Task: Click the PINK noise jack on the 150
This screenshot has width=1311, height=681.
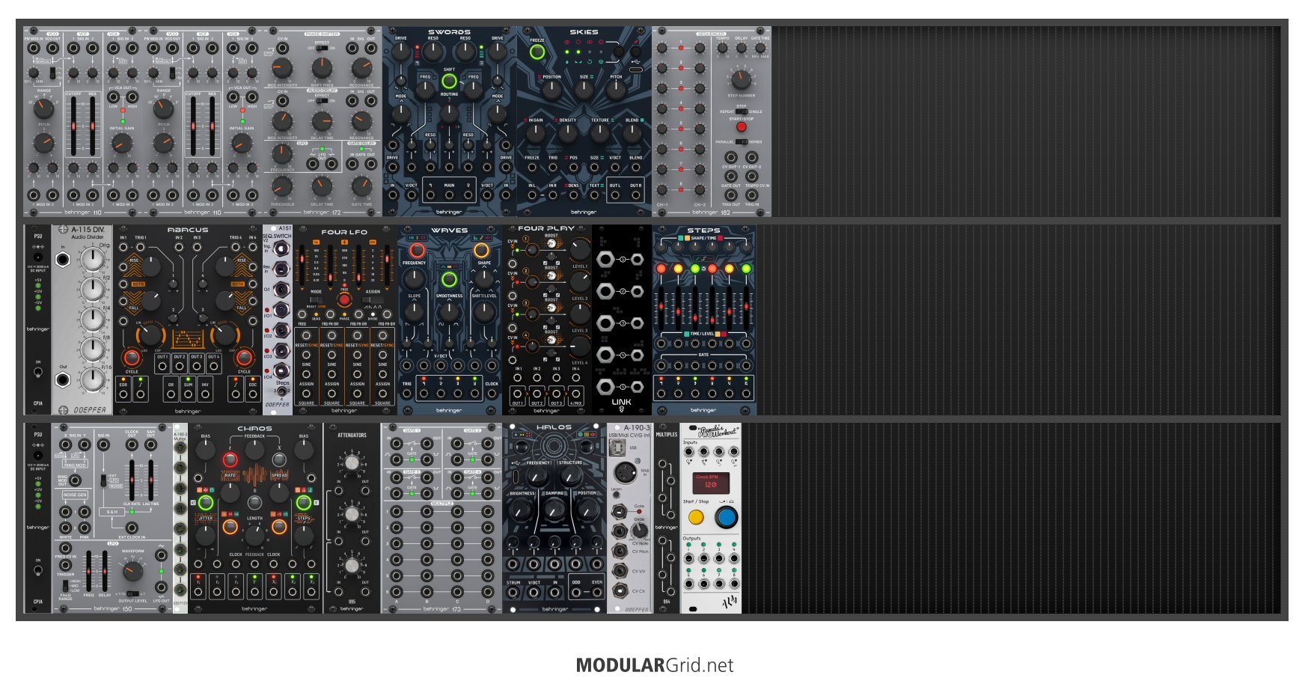Action: pos(84,529)
